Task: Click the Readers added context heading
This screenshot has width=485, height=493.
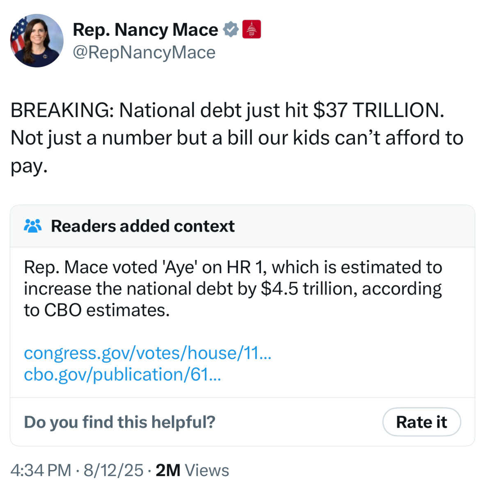Action: tap(142, 226)
